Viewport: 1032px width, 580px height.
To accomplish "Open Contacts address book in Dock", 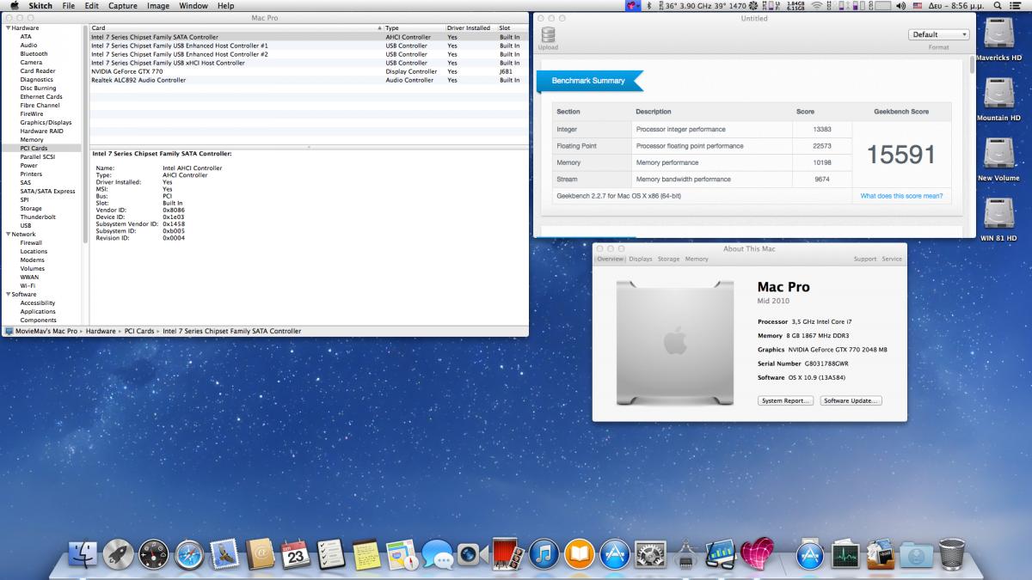I will pyautogui.click(x=261, y=555).
